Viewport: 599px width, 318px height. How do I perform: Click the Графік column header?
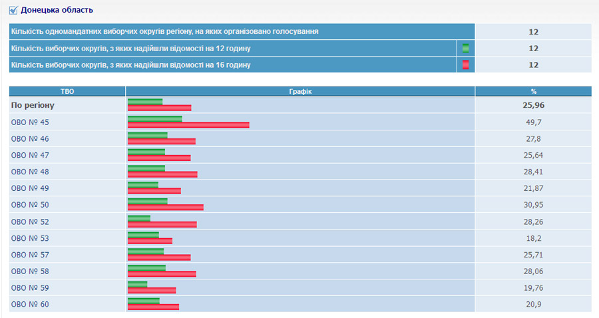299,91
